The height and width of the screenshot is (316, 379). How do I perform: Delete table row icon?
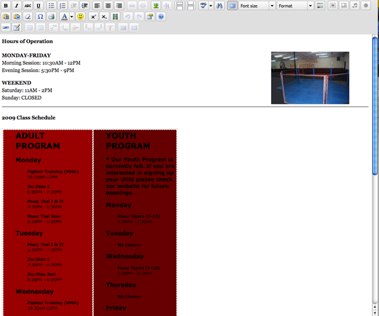75,28
